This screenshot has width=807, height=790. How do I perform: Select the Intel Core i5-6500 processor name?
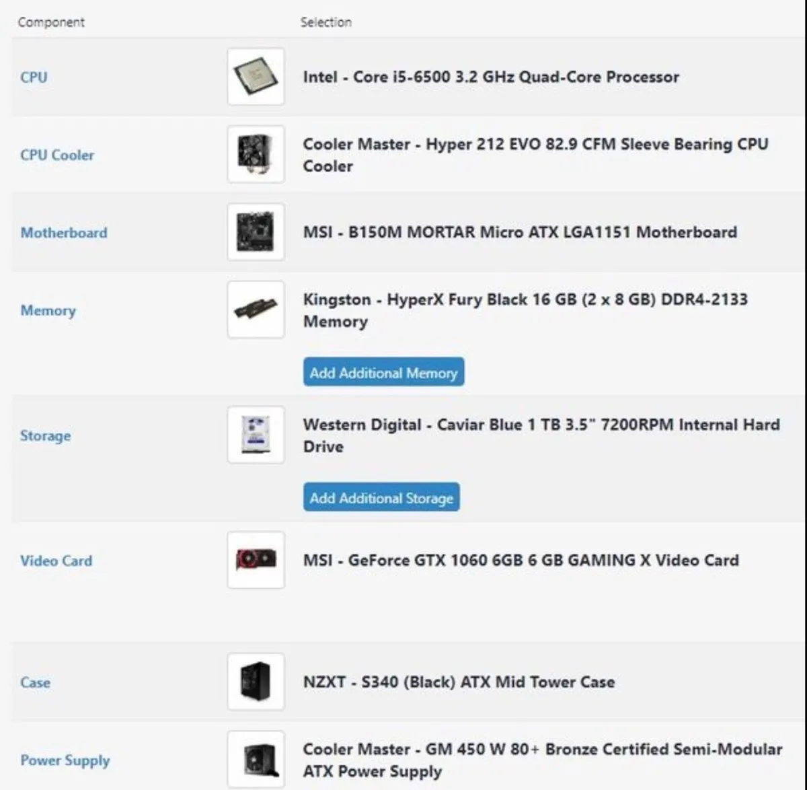tap(491, 77)
